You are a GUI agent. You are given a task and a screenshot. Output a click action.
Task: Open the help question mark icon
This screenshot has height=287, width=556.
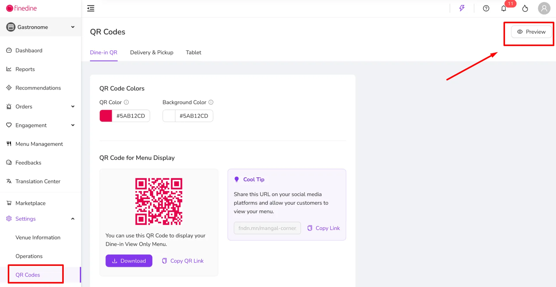(486, 8)
